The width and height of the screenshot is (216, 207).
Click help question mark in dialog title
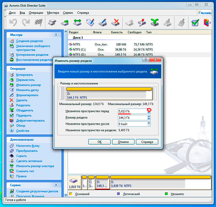145,60
